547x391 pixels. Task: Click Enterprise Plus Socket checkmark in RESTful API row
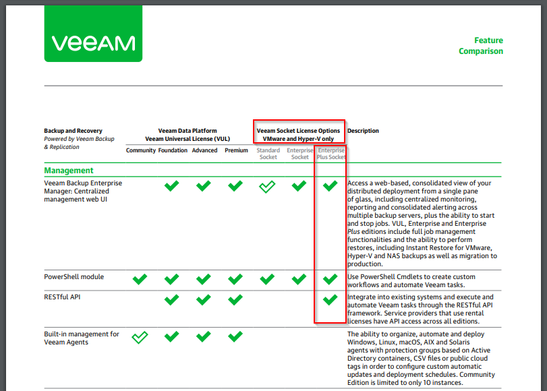330,299
